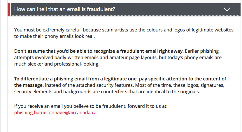
Task: Click the 'much sleeker and professional-looking' line
Action: [x=57, y=64]
